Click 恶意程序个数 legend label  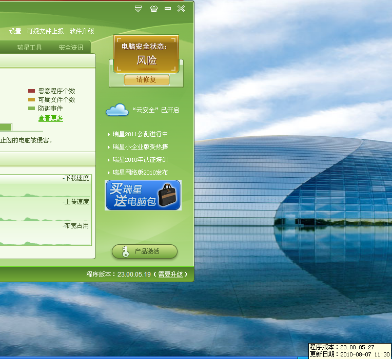click(x=57, y=91)
